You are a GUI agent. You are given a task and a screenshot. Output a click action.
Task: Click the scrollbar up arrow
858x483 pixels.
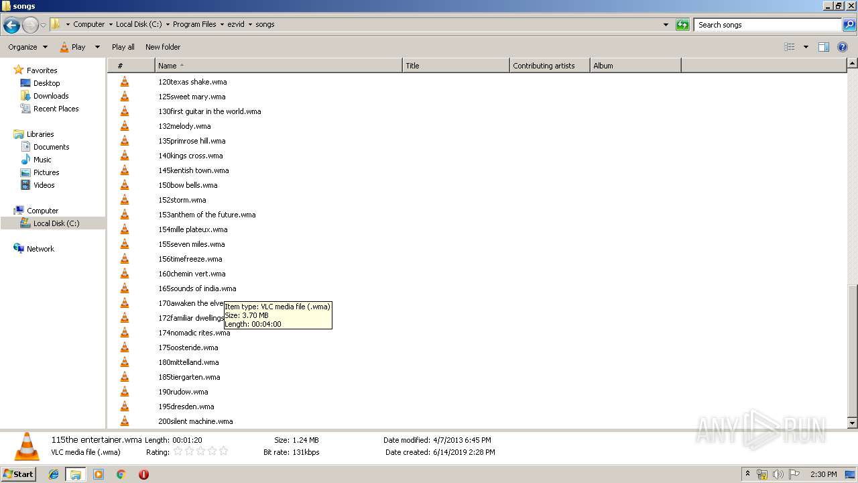[x=853, y=64]
